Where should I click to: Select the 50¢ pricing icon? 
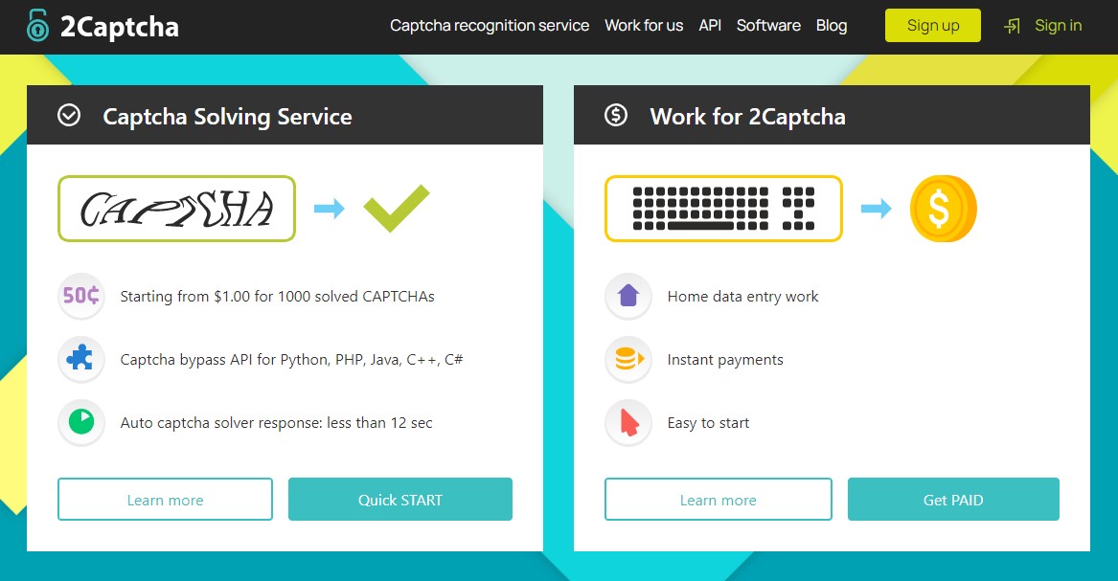coord(80,296)
